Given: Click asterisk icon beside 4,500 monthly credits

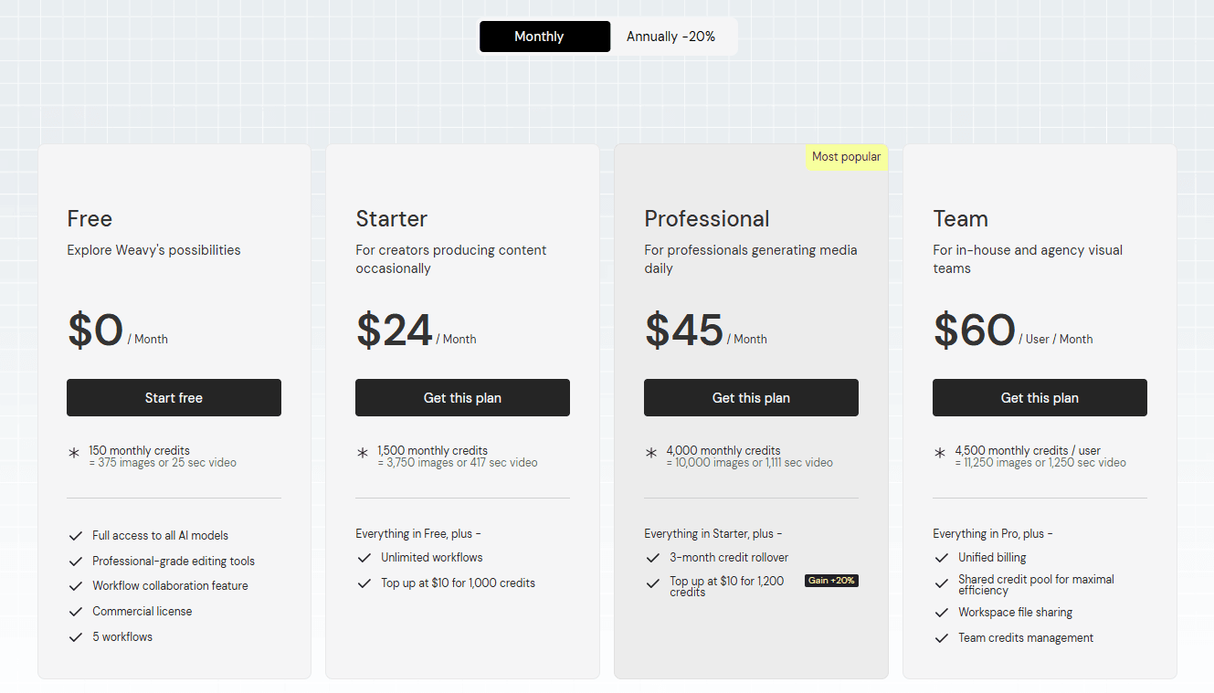Looking at the screenshot, I should click(940, 453).
